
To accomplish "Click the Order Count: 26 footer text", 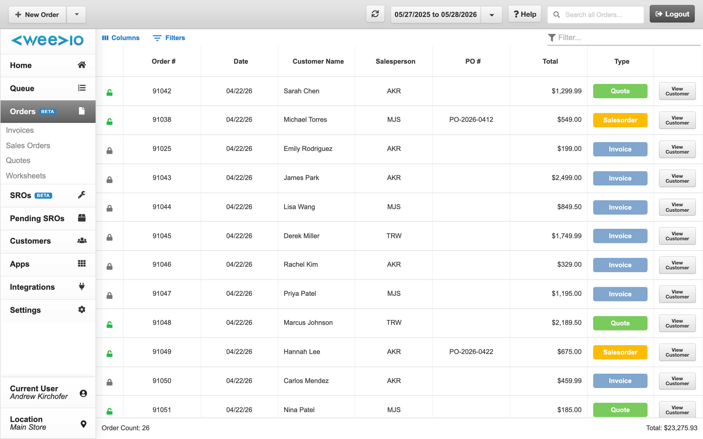I will point(125,428).
